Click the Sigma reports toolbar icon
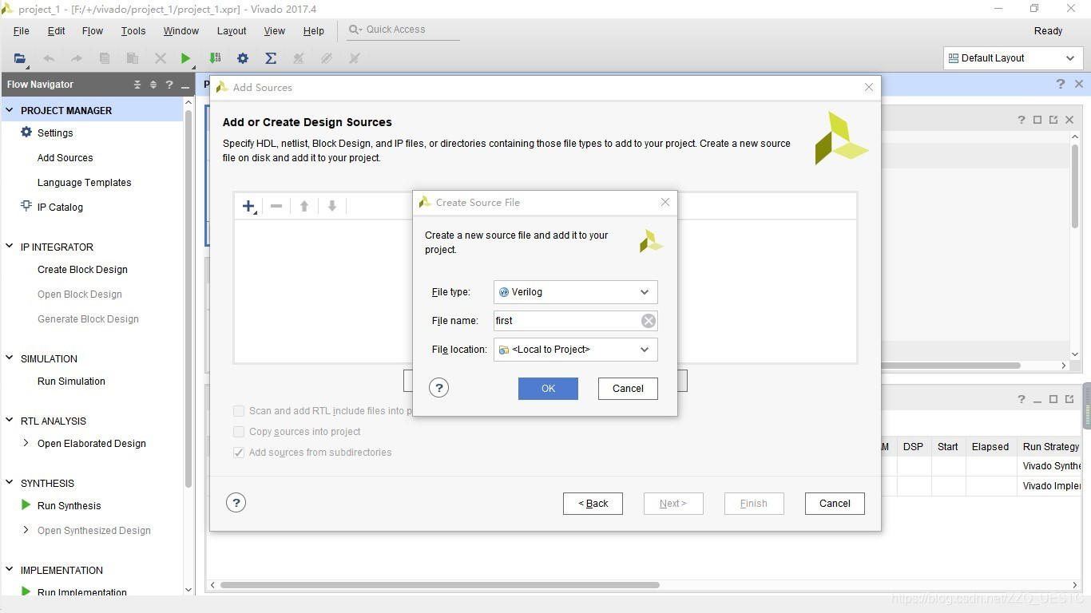 pyautogui.click(x=271, y=58)
